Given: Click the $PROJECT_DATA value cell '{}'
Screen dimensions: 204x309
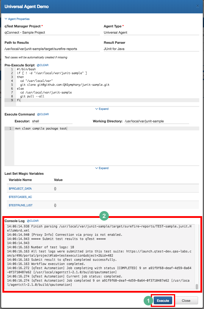Looking at the screenshot, I should coord(55,189).
